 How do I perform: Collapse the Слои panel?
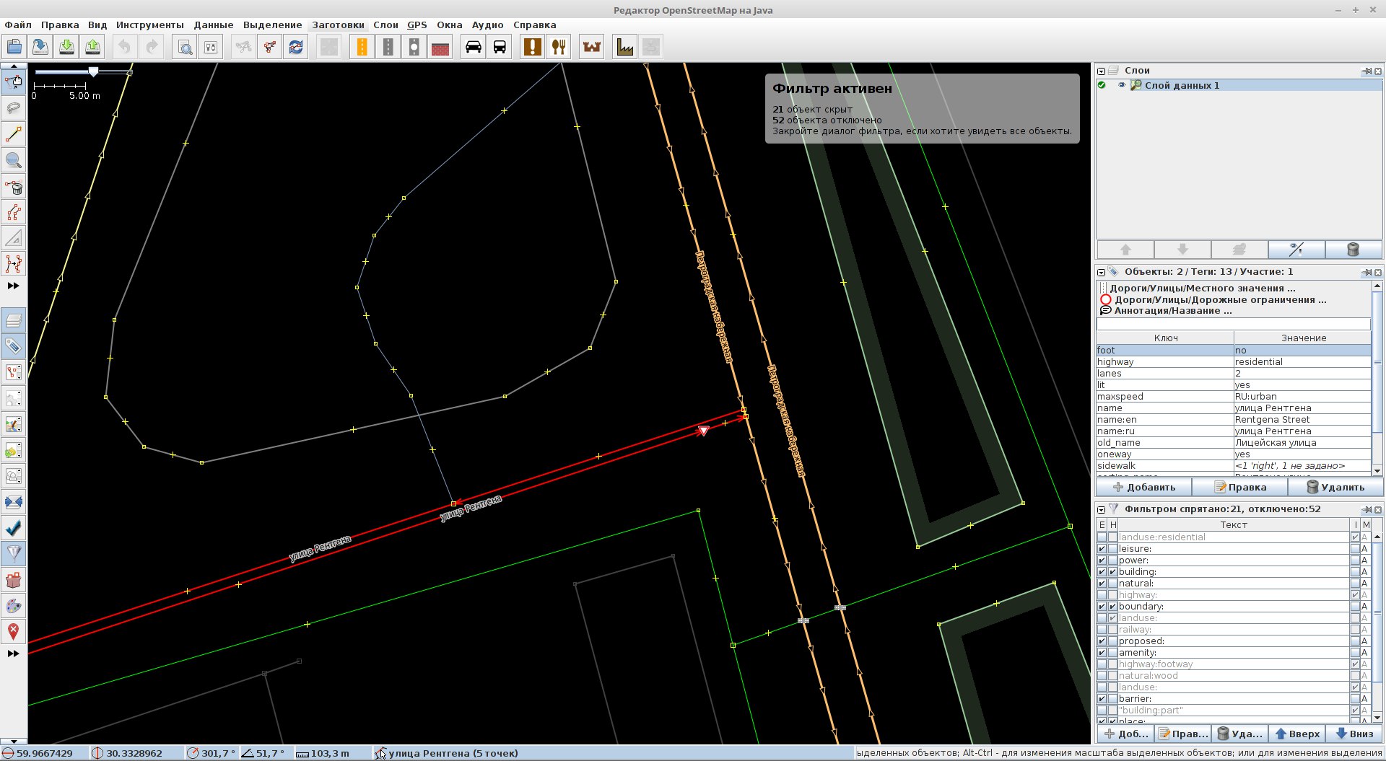coord(1101,71)
